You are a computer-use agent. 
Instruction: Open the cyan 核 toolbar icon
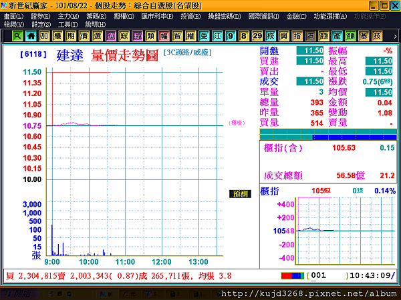tap(270, 36)
